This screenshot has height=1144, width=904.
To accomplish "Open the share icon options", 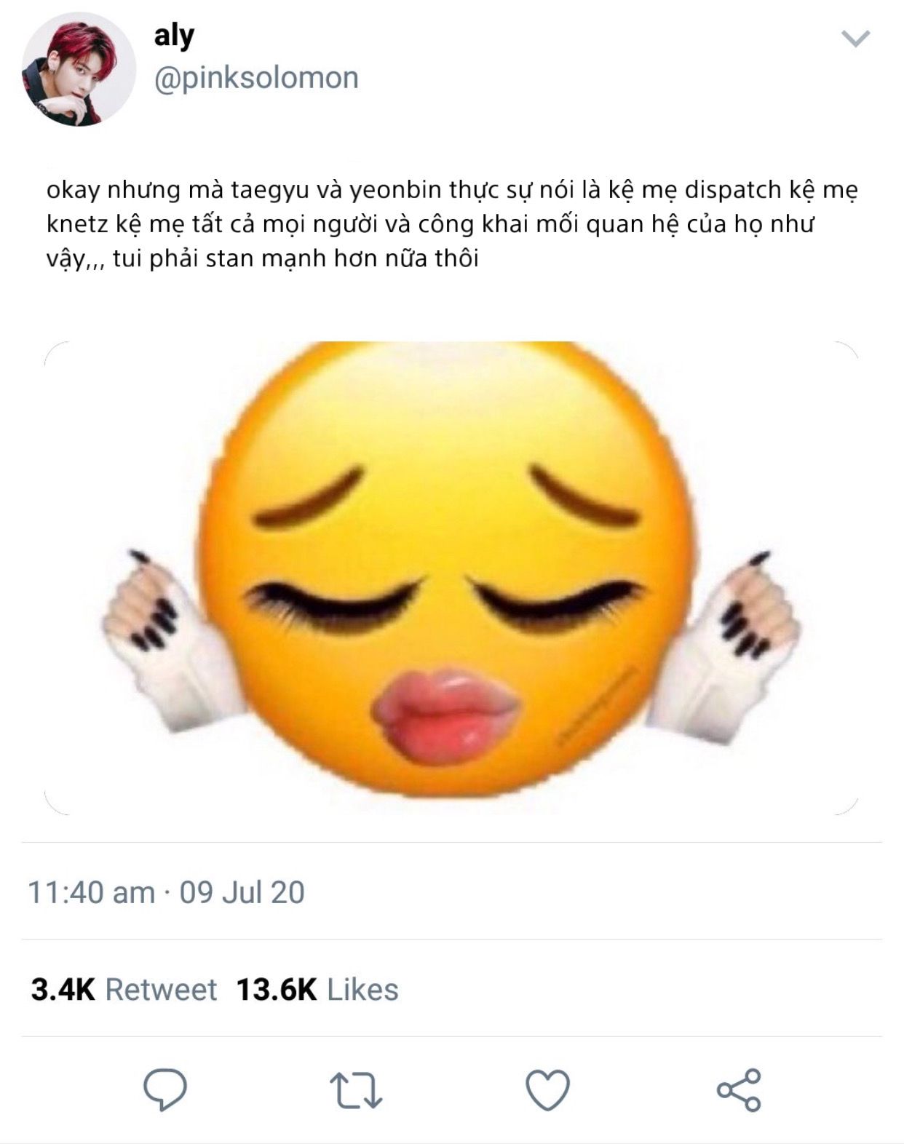I will [739, 1089].
